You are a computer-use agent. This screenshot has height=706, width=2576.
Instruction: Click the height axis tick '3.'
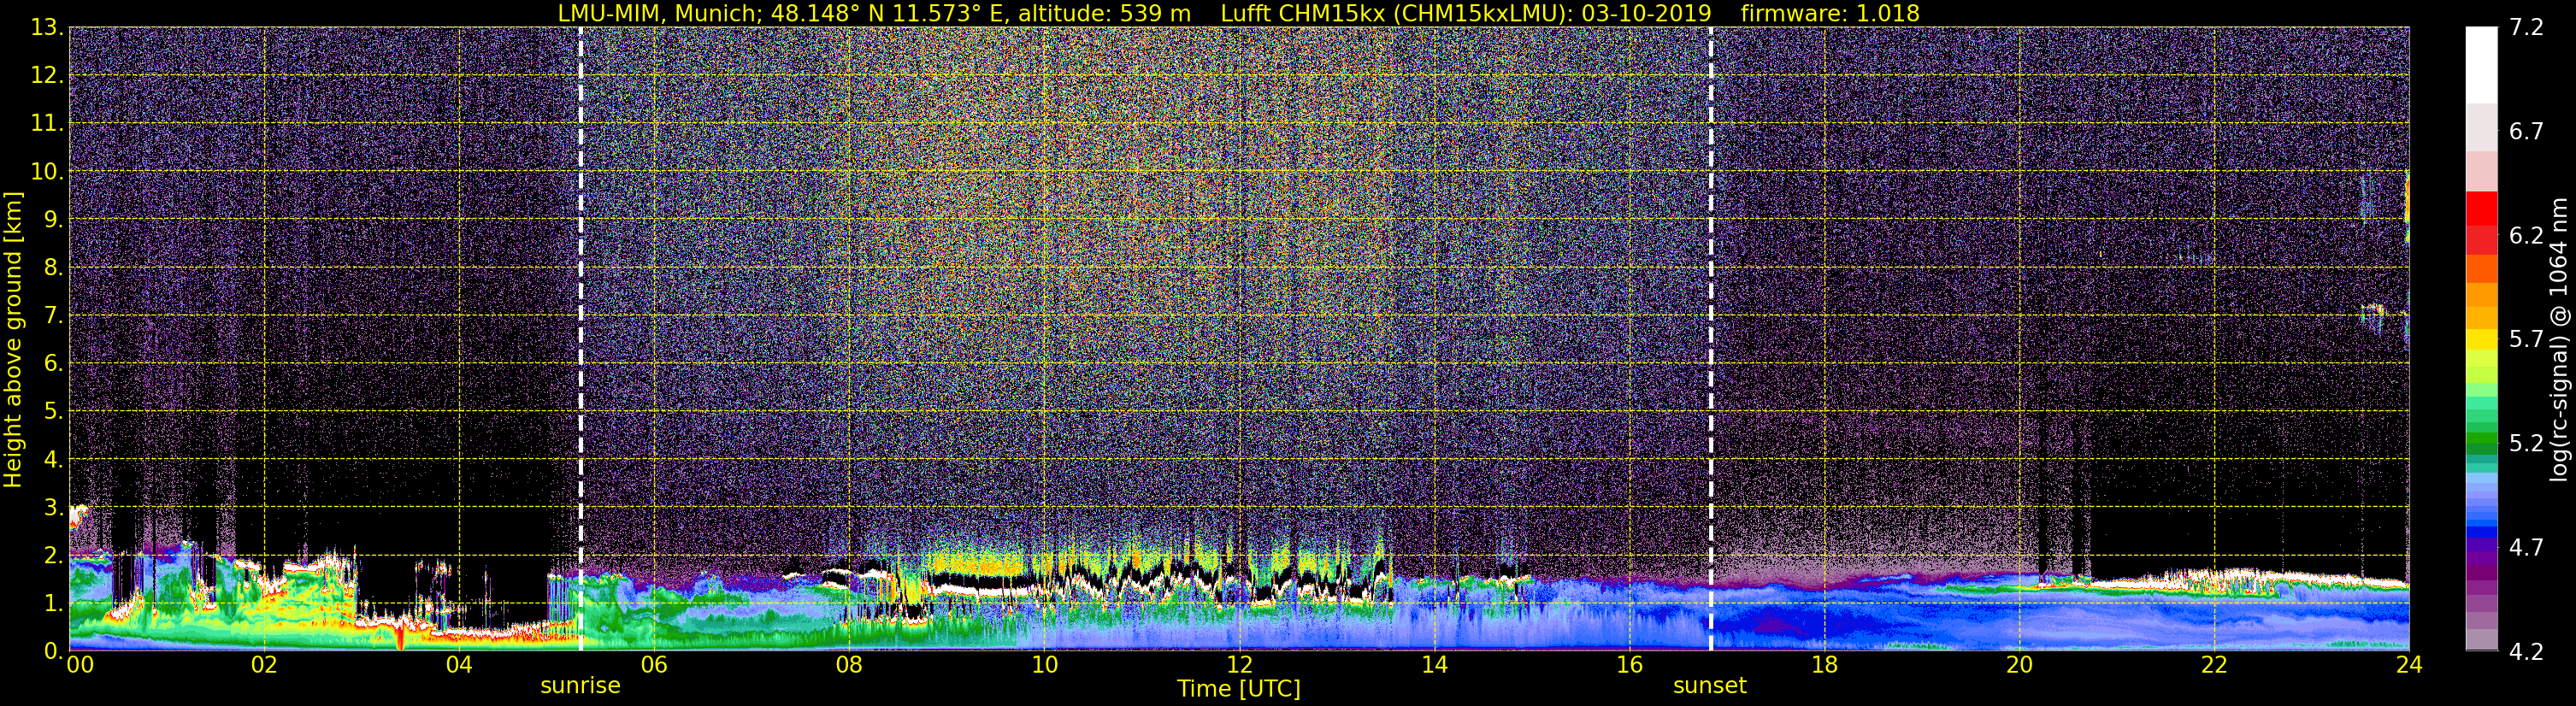point(52,508)
